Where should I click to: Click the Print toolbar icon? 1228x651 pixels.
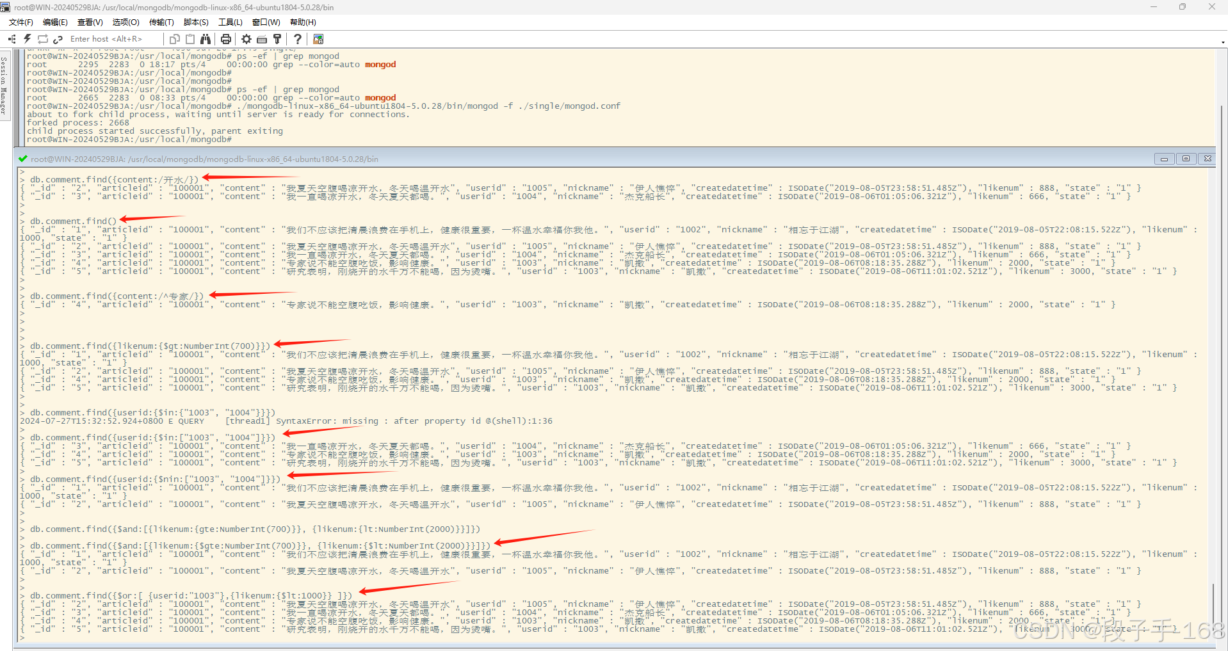(226, 39)
